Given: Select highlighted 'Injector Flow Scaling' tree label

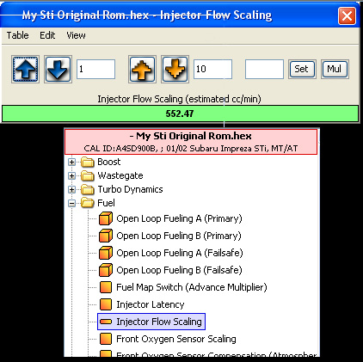Looking at the screenshot, I should (159, 322).
